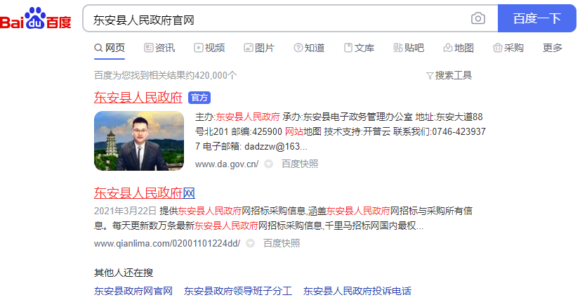Open the 地图 map tab
This screenshot has width=587, height=300.
(459, 48)
